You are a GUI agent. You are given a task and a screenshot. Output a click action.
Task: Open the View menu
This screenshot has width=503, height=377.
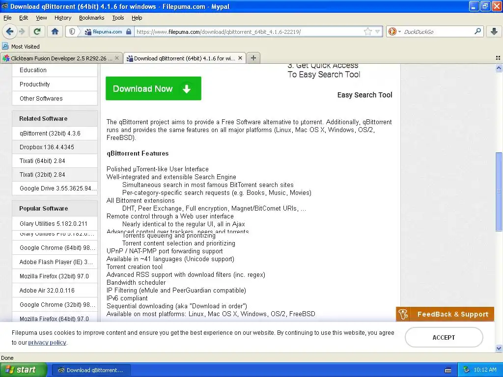41,18
